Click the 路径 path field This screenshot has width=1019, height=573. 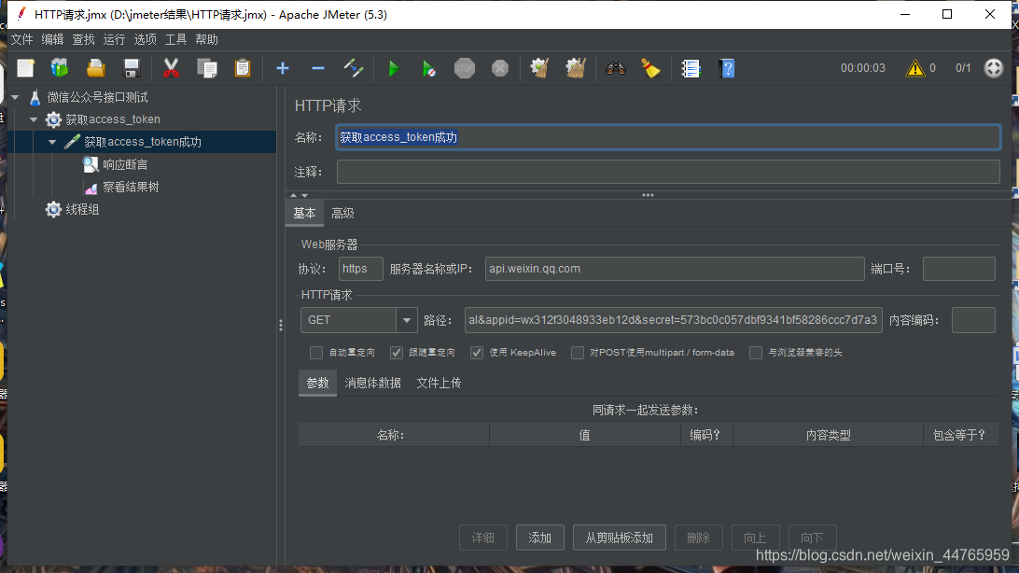pos(674,320)
